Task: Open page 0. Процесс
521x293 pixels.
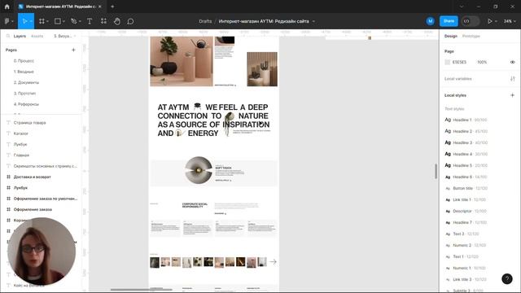Action: pyautogui.click(x=24, y=61)
